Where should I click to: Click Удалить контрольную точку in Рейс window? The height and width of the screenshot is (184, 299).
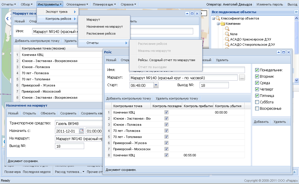pyautogui.click(x=177, y=99)
